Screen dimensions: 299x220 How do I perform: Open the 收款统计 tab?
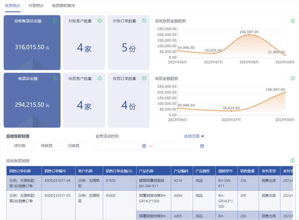pos(12,5)
